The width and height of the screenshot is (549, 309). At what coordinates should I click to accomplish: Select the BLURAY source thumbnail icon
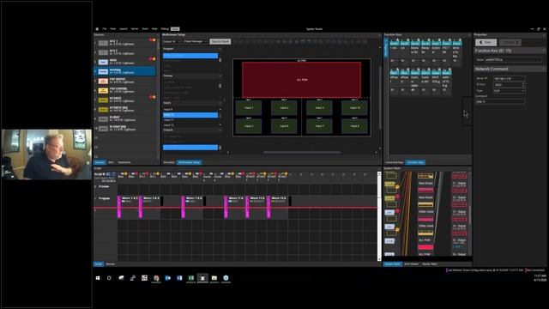(x=103, y=119)
